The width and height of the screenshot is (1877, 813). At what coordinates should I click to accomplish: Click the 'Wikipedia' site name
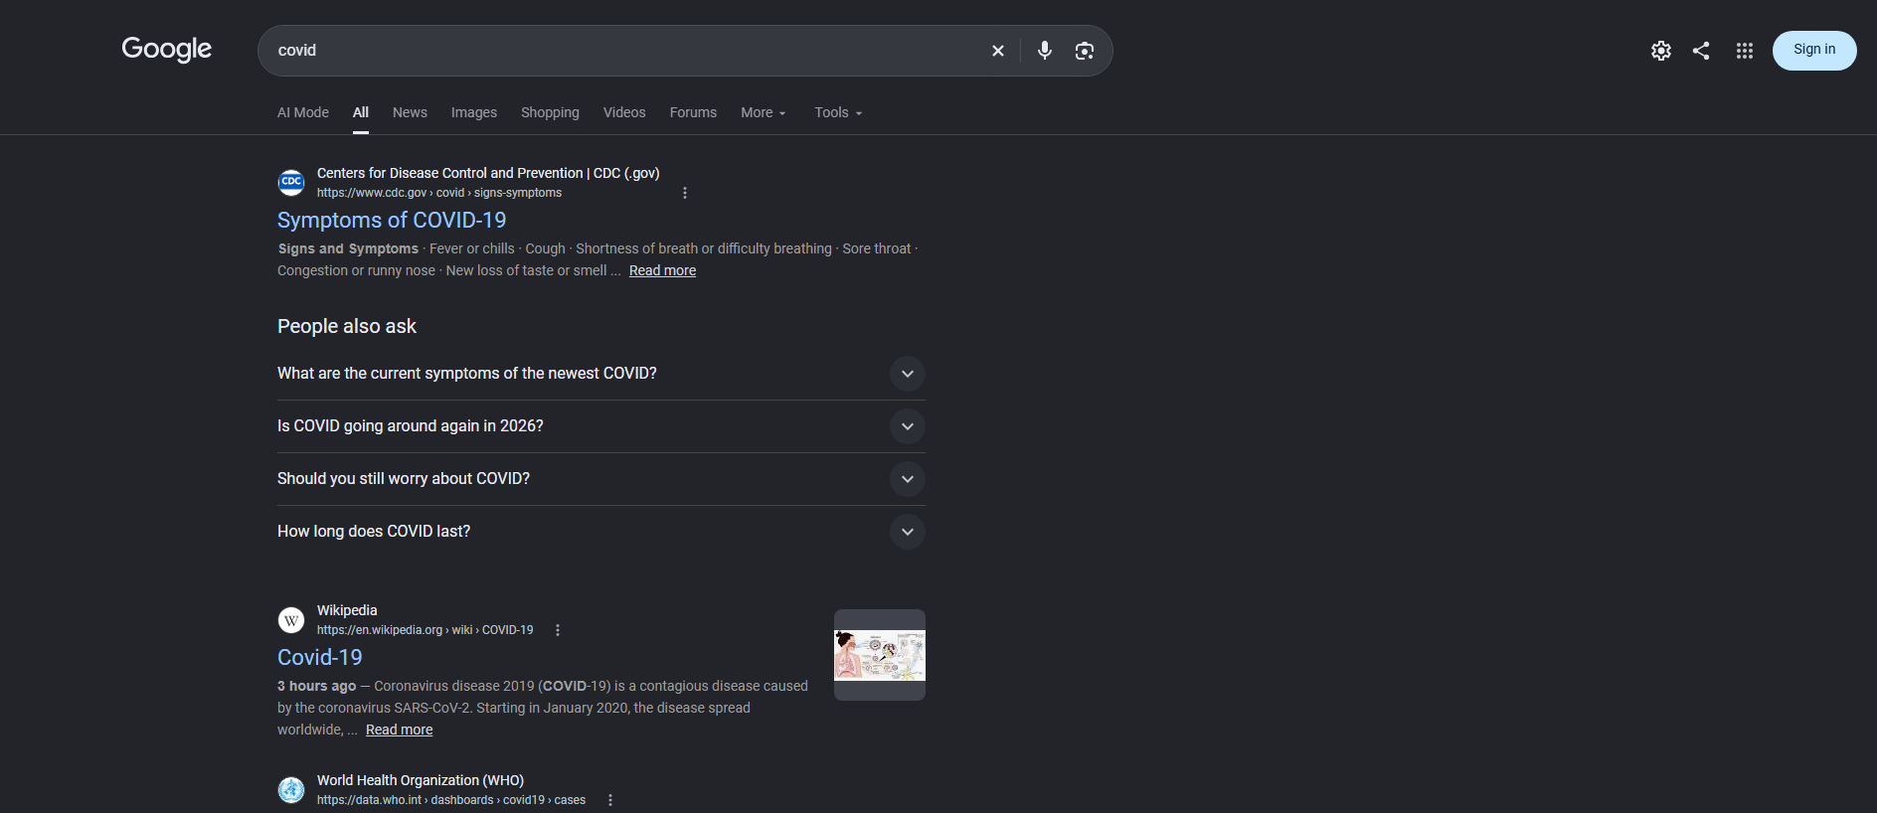coord(347,610)
